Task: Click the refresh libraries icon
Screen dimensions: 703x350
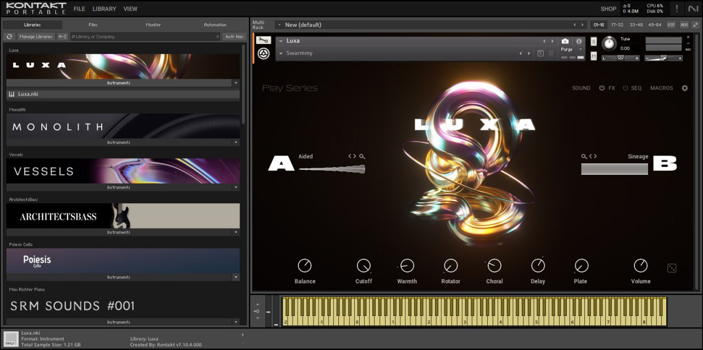Action: click(x=9, y=37)
